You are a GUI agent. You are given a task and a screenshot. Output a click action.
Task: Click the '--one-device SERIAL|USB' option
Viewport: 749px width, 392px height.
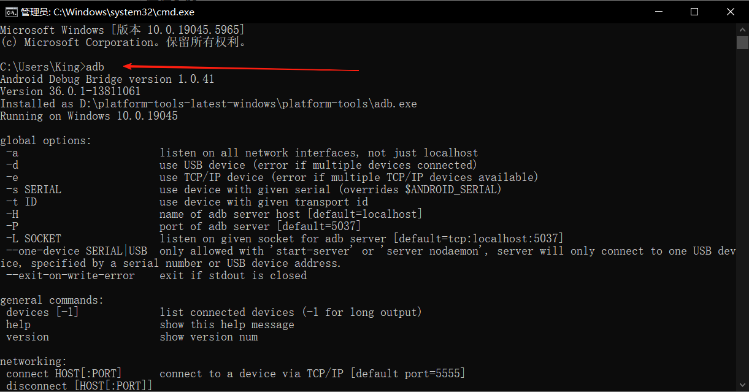pyautogui.click(x=77, y=251)
